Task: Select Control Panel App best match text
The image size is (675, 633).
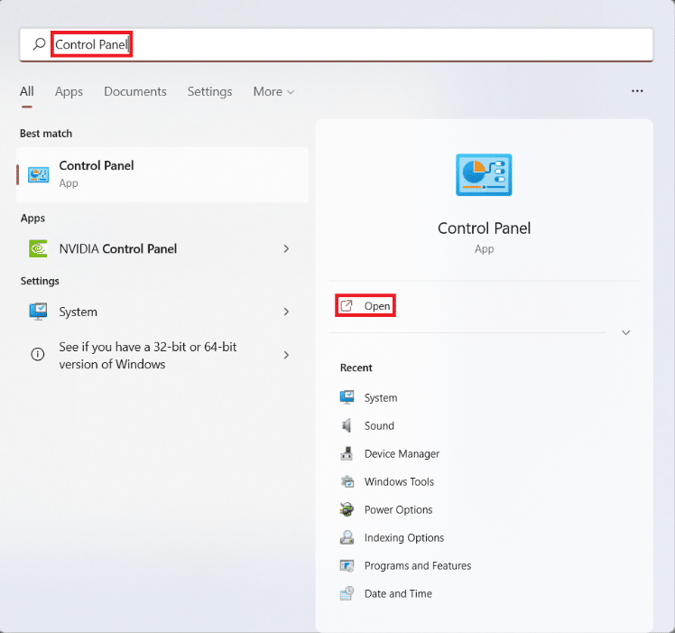Action: coord(97,173)
